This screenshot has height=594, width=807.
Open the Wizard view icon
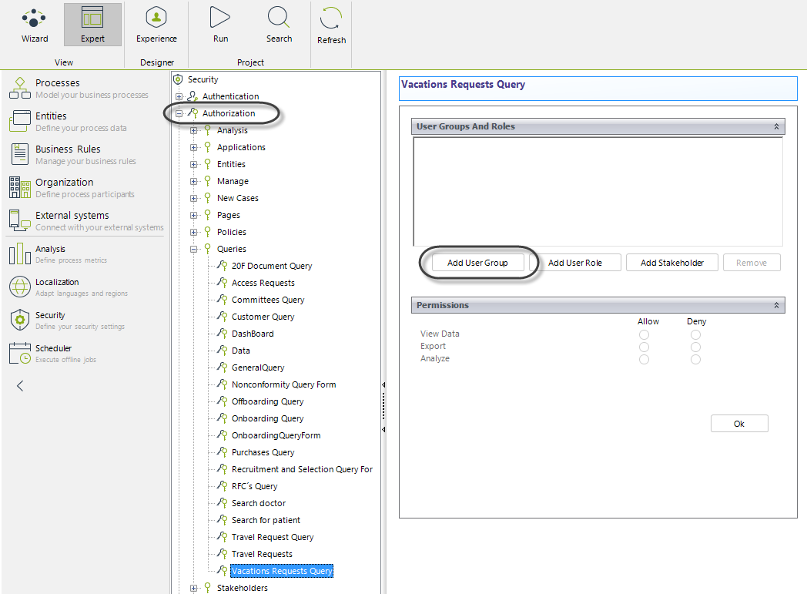point(34,25)
